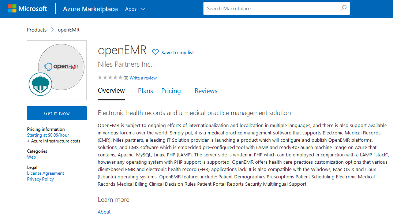Type in the Search Marketplace field
The image size is (393, 215).
tap(271, 8)
